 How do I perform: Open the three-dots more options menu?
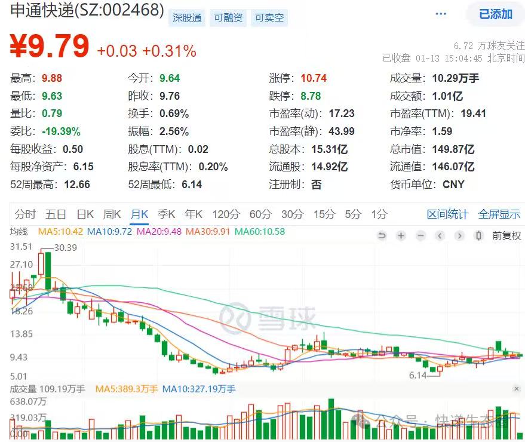[x=441, y=14]
